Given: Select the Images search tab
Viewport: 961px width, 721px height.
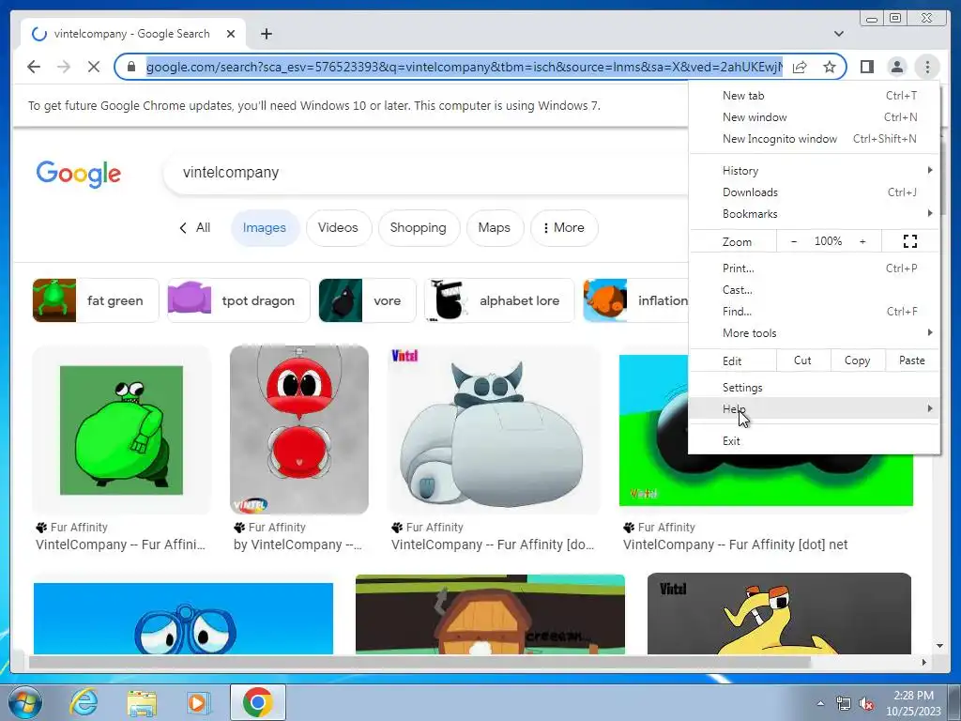Looking at the screenshot, I should pyautogui.click(x=264, y=228).
